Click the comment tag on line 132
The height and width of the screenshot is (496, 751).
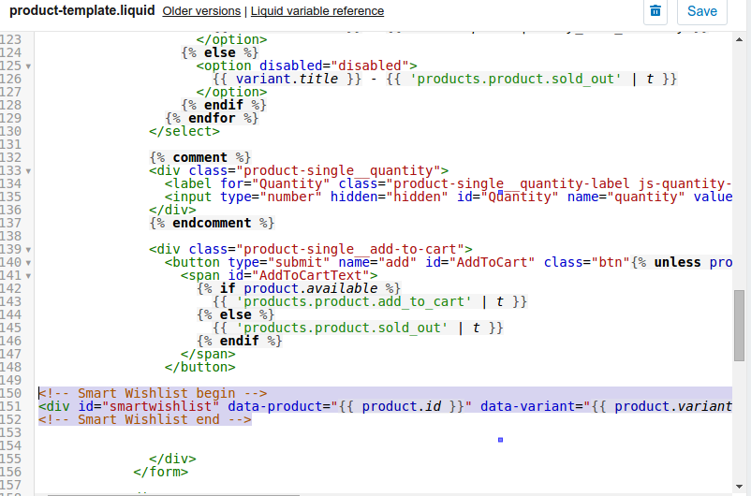pyautogui.click(x=199, y=157)
